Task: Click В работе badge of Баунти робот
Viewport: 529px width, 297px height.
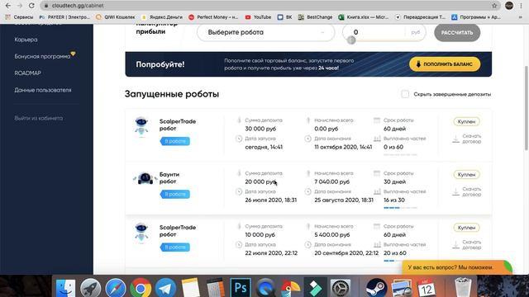Action: point(174,195)
